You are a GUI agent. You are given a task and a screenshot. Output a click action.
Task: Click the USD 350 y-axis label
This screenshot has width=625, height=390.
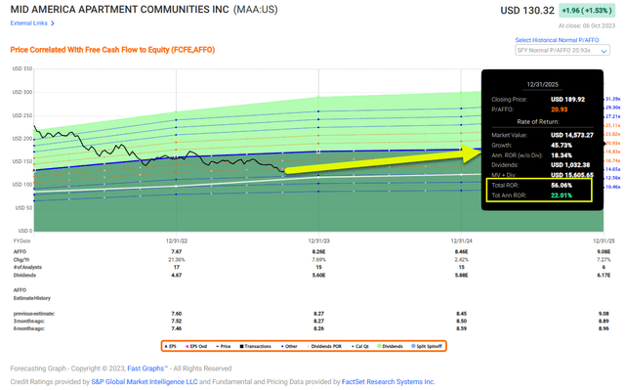click(x=22, y=68)
